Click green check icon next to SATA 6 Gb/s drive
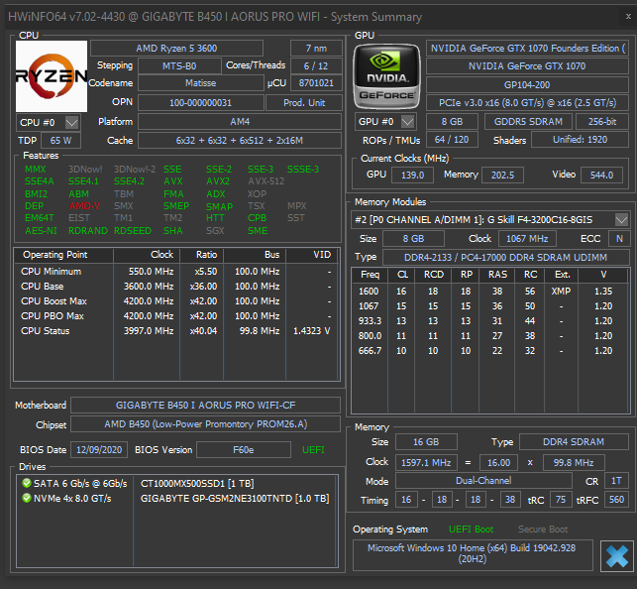Image resolution: width=637 pixels, height=589 pixels. click(27, 483)
